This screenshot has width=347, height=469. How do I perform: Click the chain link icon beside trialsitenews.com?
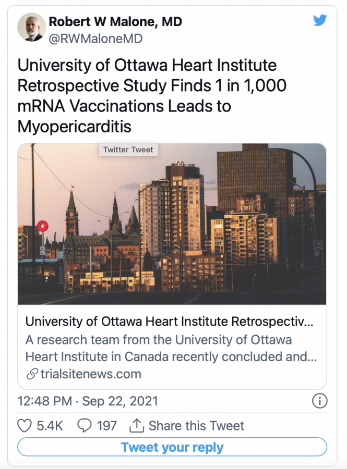[31, 374]
